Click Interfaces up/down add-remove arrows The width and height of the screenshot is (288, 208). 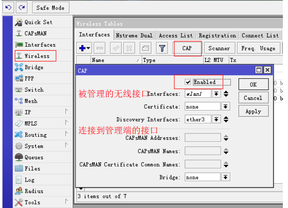click(226, 94)
